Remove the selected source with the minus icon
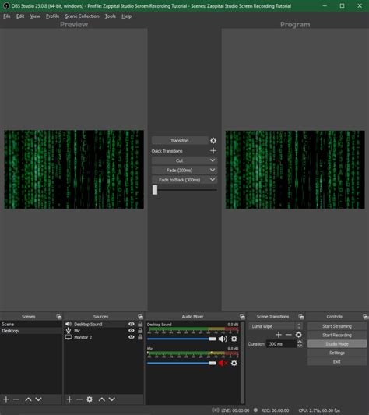The width and height of the screenshot is (369, 415). [79, 399]
